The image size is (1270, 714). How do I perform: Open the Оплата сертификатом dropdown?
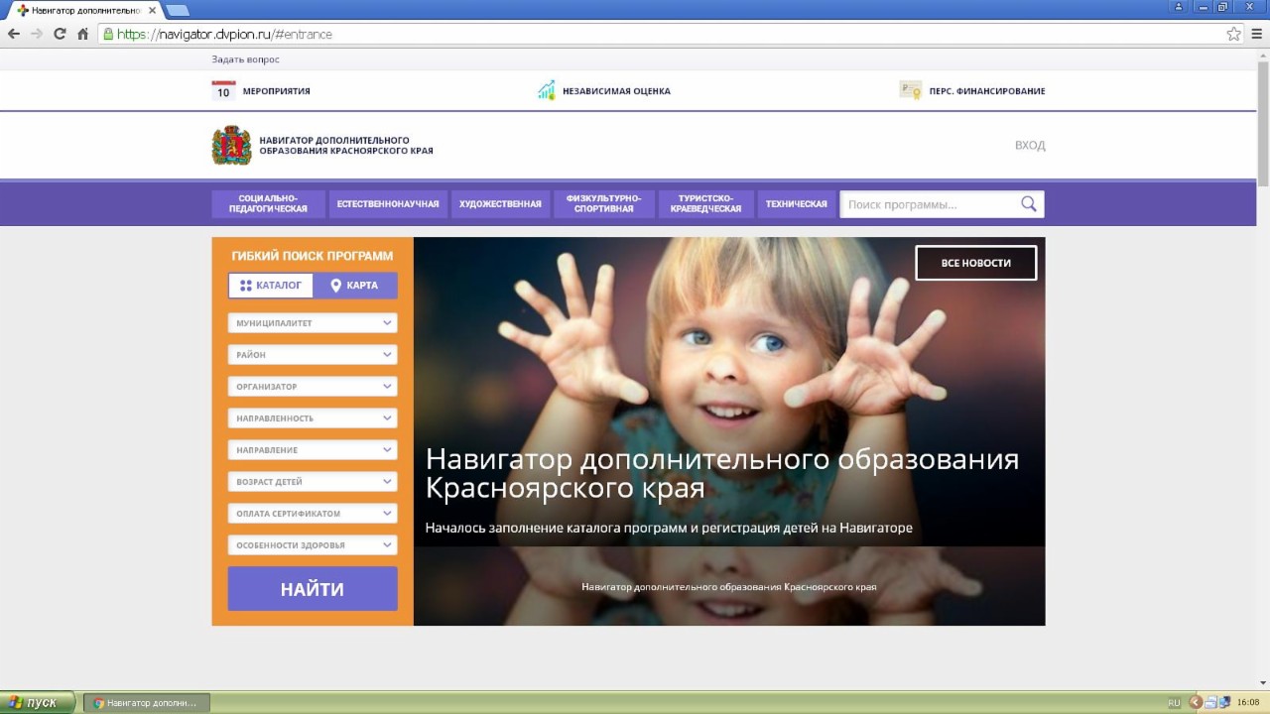tap(312, 514)
